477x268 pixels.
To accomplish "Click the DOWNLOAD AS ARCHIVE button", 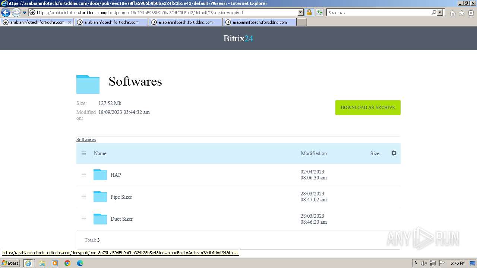I will pyautogui.click(x=368, y=108).
